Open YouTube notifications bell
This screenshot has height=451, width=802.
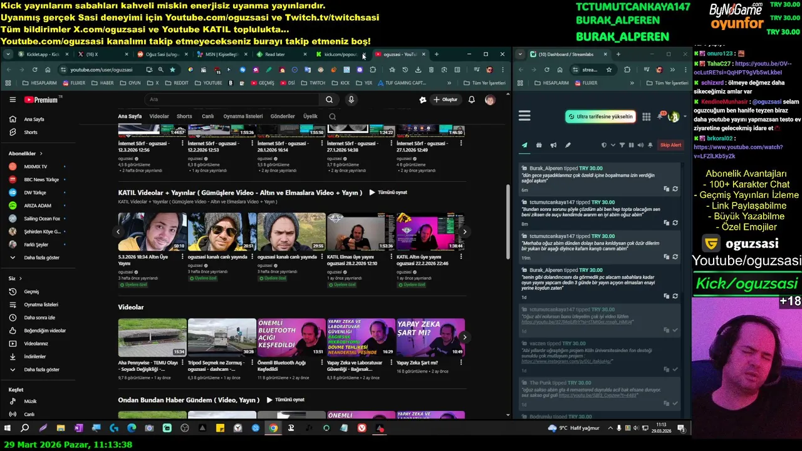tap(471, 100)
